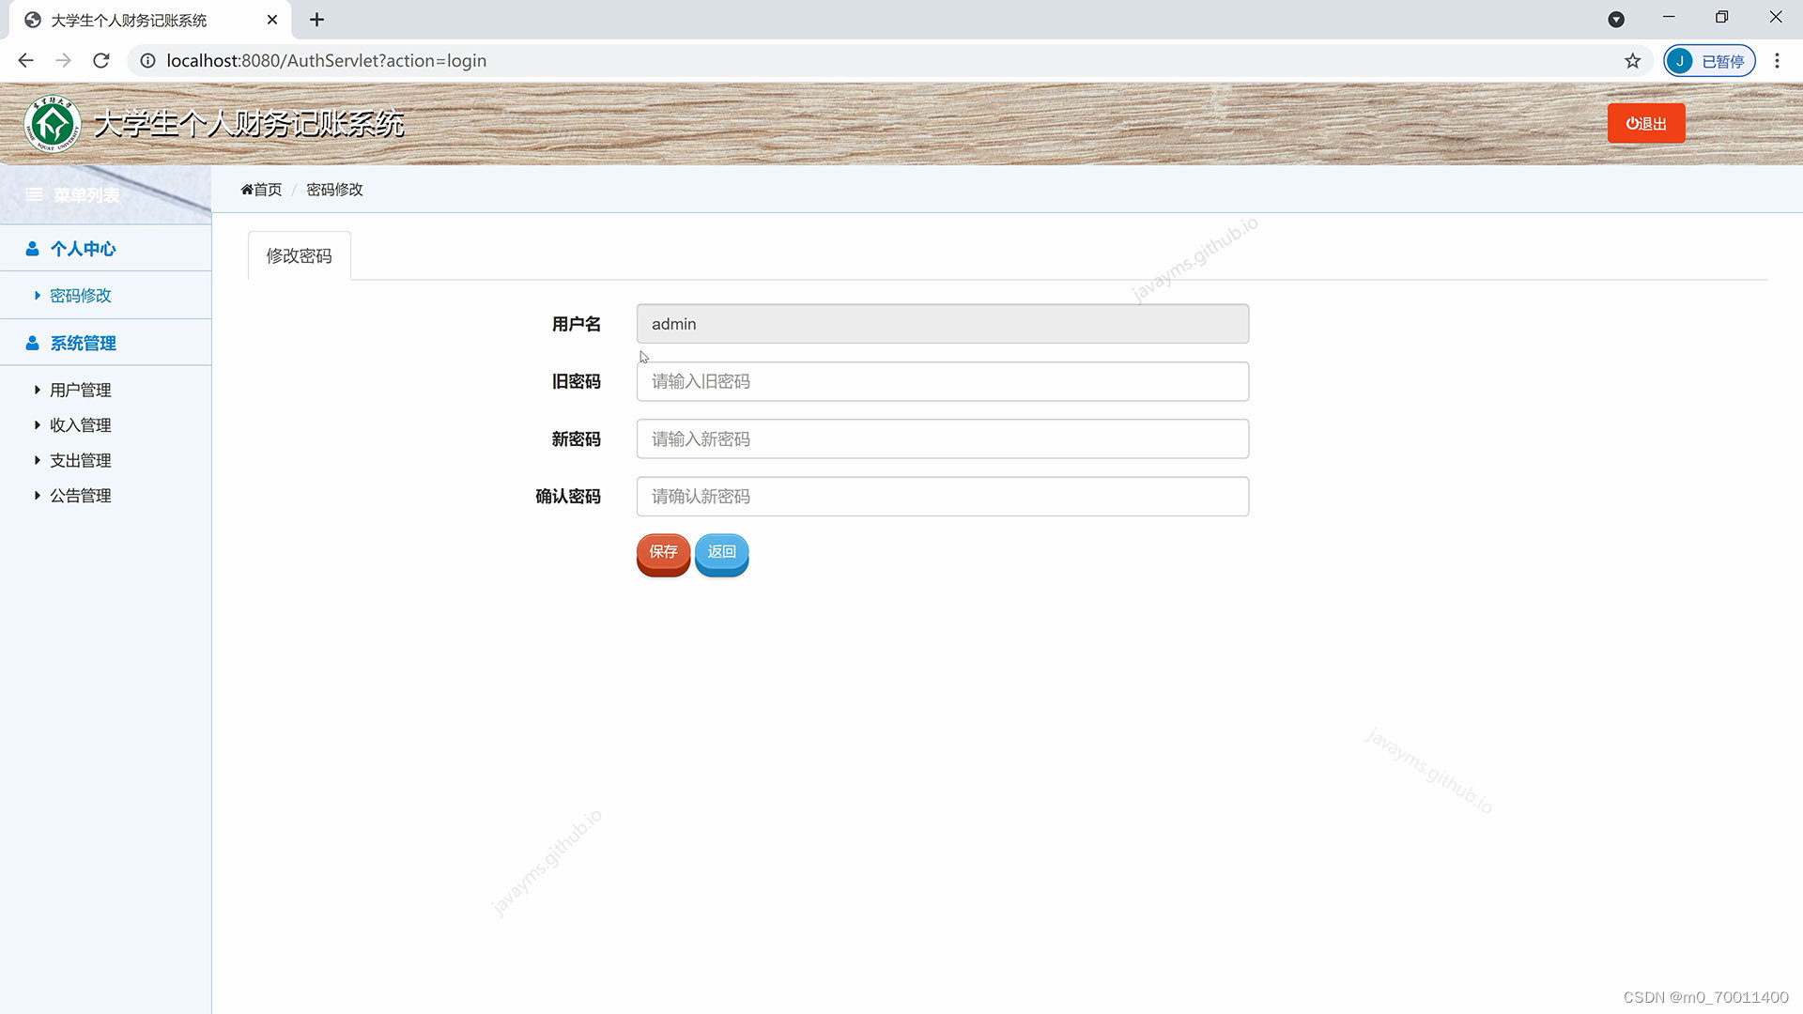Click the 旧密码 input field

(x=942, y=381)
